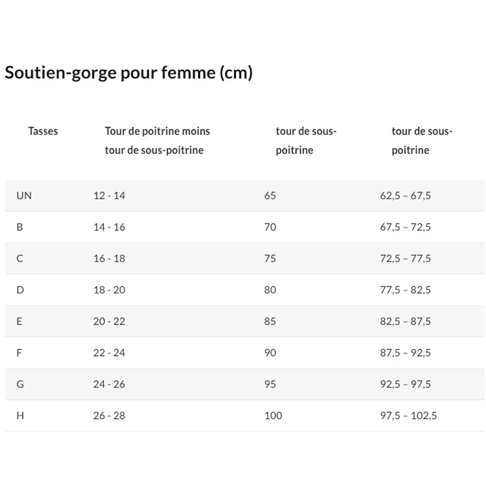Select the '62,5 – 67,5' range cell

coord(405,196)
